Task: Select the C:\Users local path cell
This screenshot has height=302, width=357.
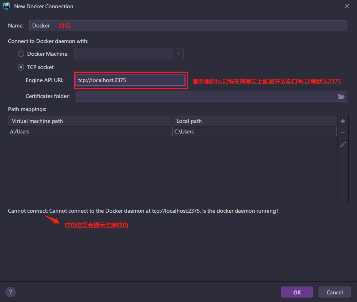Action: coord(255,132)
